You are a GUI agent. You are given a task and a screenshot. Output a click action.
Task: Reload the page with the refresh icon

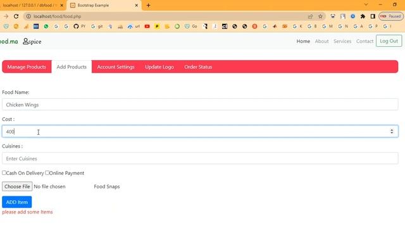(x=16, y=16)
